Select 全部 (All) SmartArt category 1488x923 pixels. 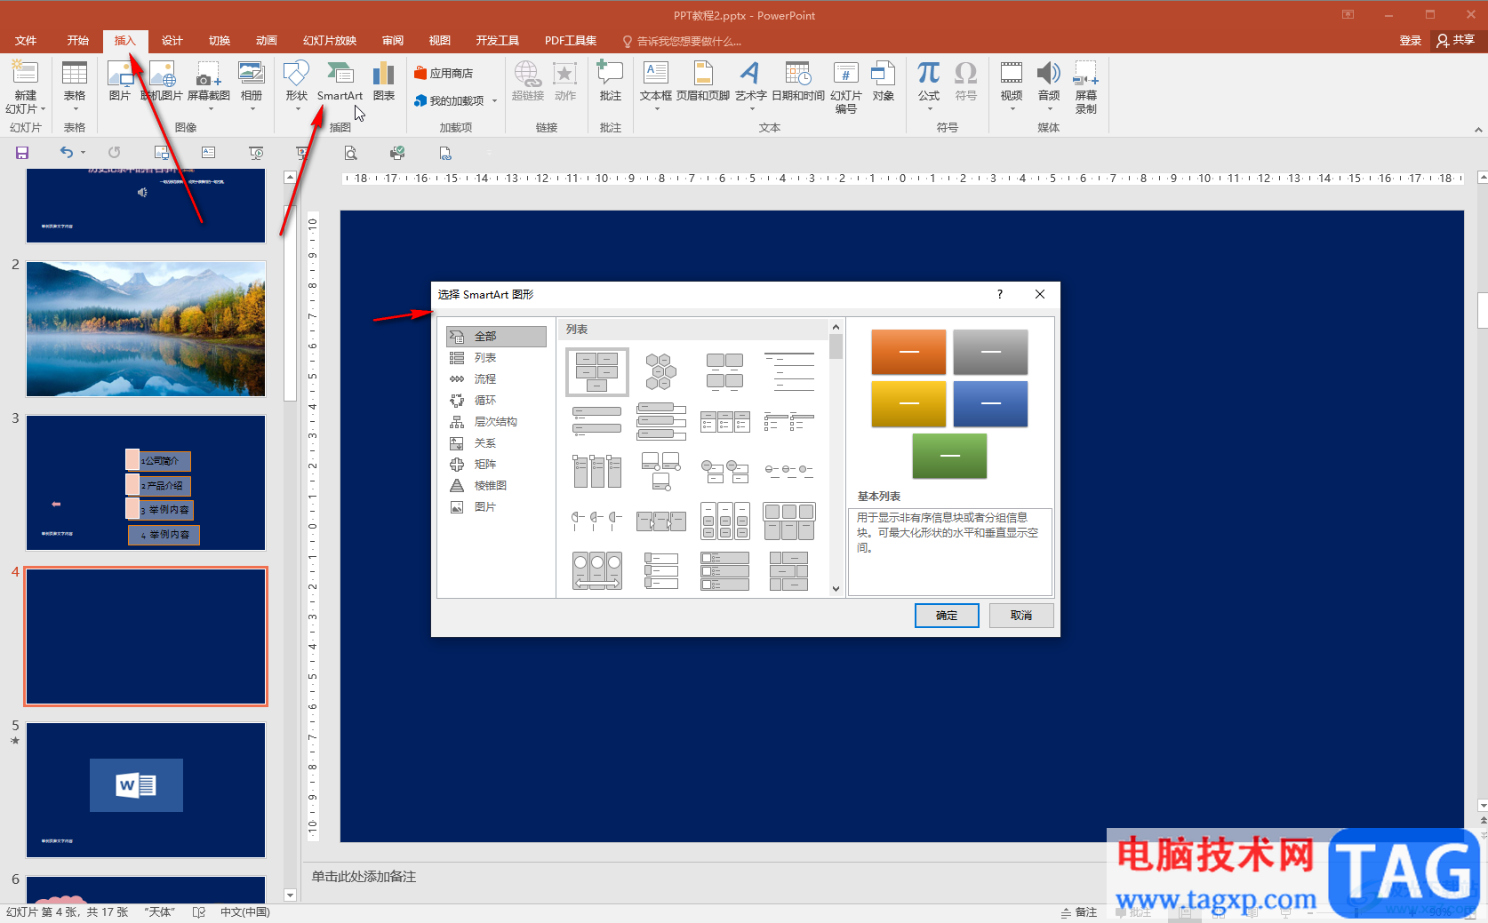tap(496, 337)
